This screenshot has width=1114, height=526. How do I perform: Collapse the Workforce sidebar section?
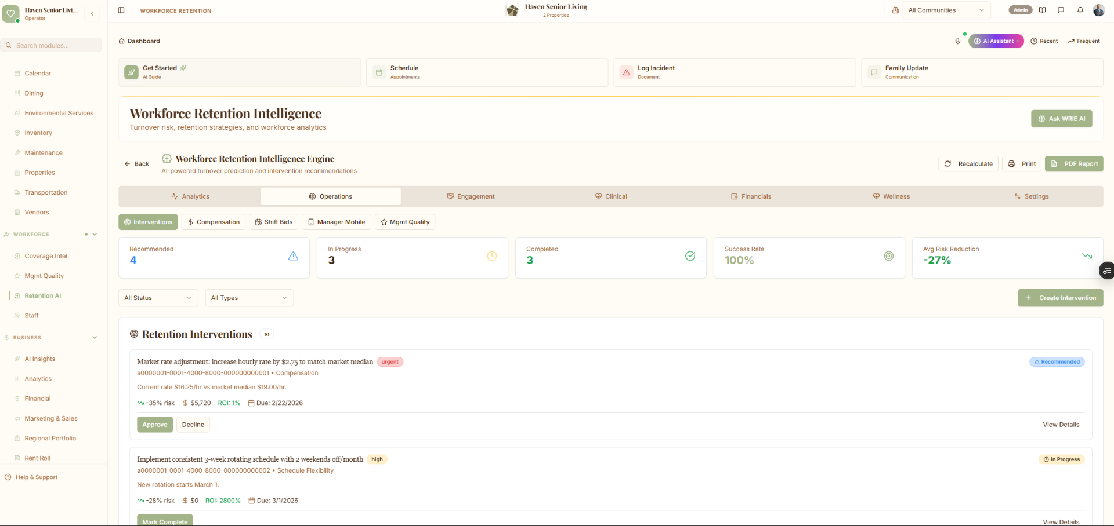click(95, 235)
